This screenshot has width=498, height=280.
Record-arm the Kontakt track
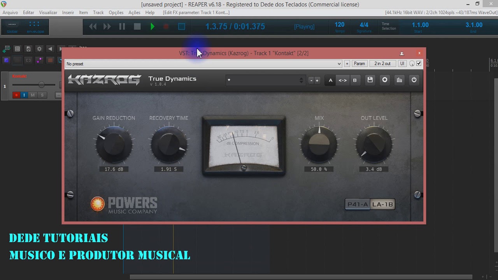(16, 95)
